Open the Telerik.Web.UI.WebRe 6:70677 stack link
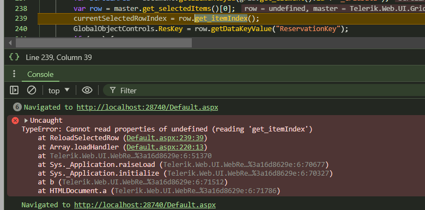 pos(244,164)
